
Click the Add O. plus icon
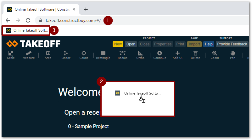pos(177,53)
